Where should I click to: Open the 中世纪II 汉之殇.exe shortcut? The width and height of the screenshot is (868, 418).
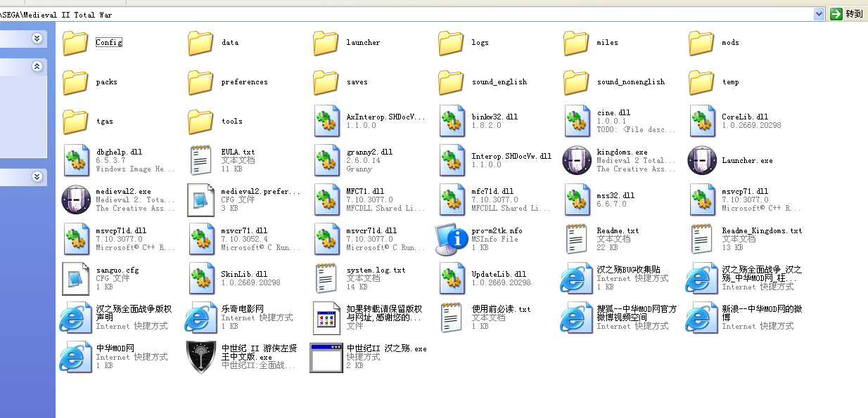pos(326,357)
